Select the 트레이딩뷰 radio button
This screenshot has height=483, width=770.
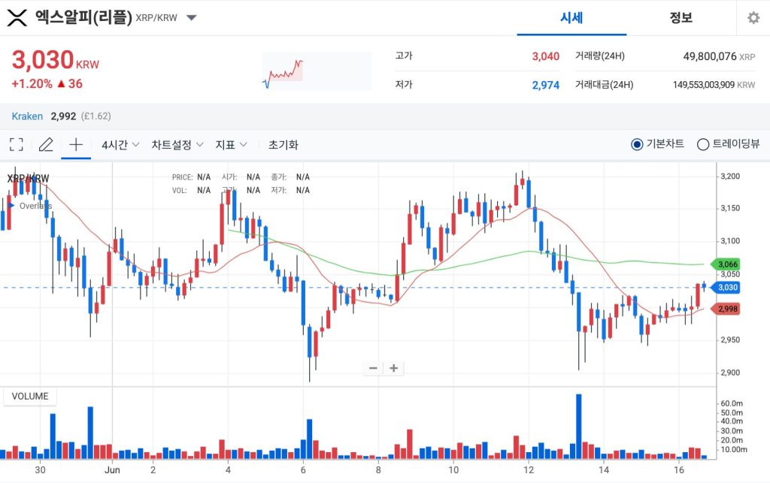703,144
